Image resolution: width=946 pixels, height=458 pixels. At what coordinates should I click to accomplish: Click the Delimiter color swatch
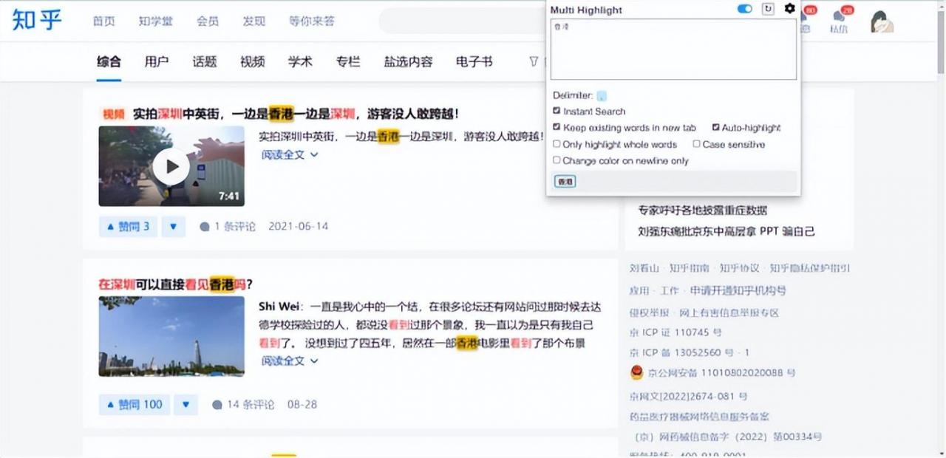pos(601,95)
